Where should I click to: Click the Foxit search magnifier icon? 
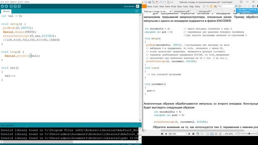coord(236,6)
